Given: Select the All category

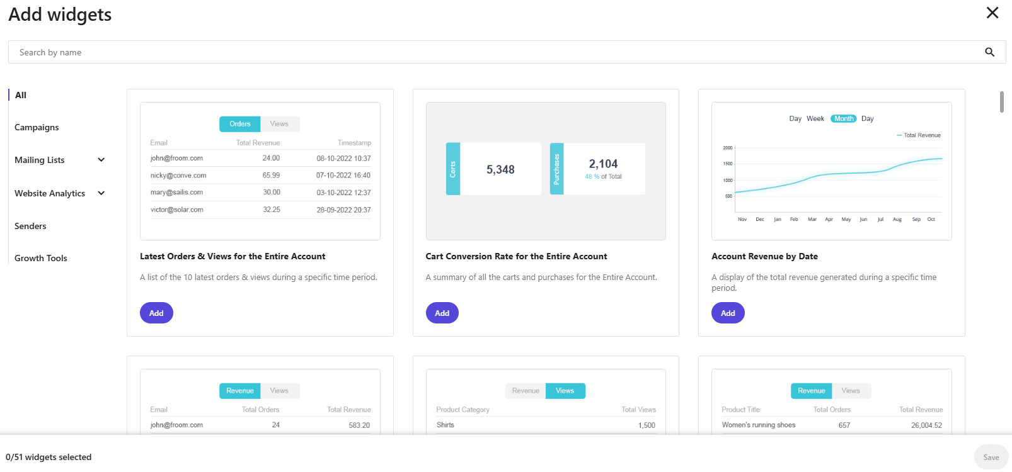Looking at the screenshot, I should pyautogui.click(x=21, y=95).
